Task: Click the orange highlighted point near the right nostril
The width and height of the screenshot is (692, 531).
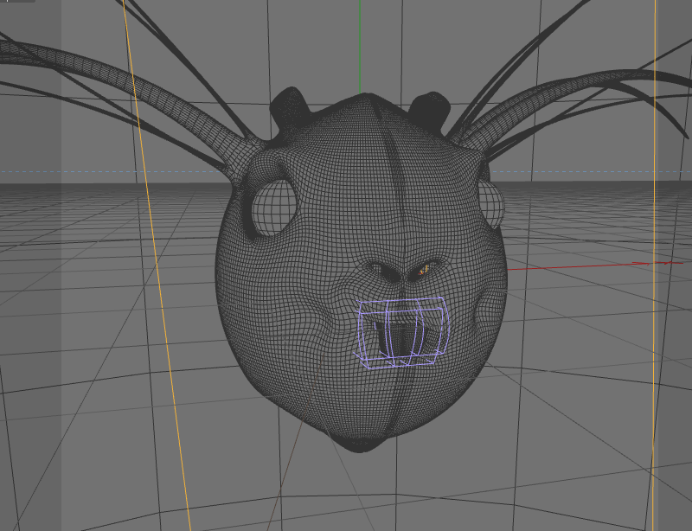Action: point(422,271)
